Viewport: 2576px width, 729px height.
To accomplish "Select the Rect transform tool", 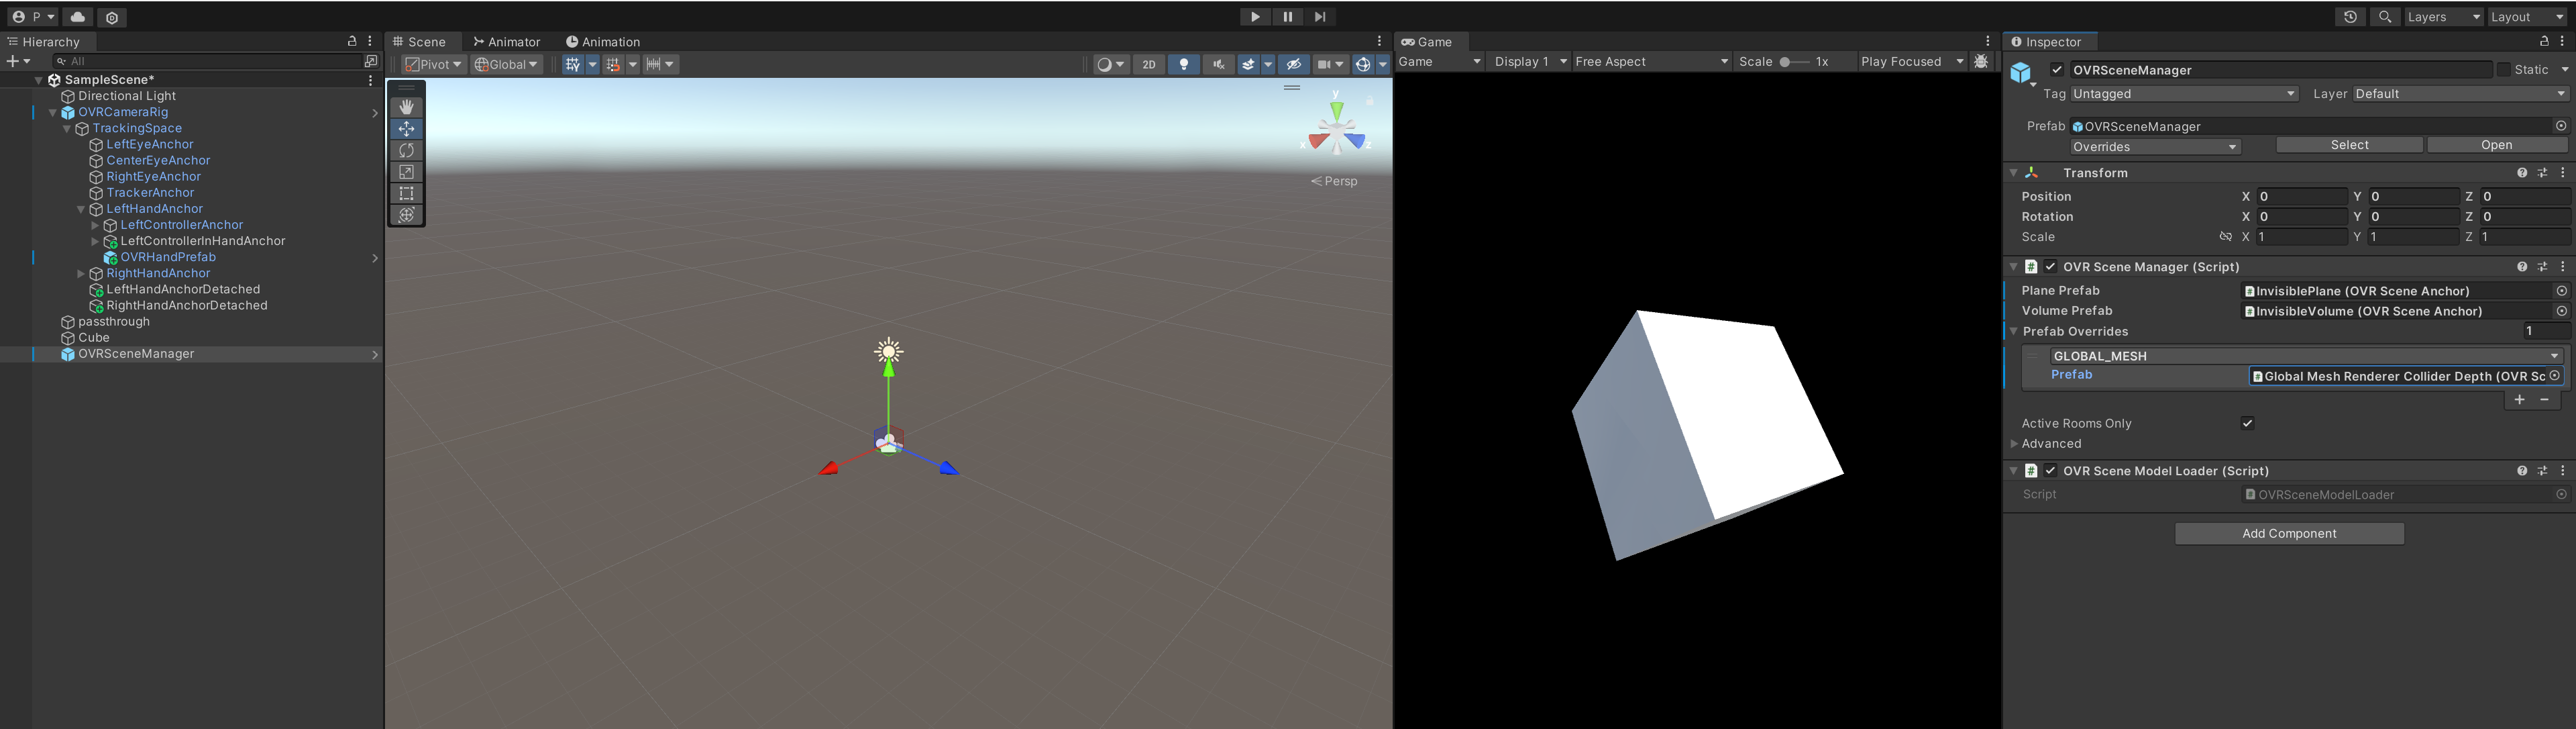I will coord(406,193).
